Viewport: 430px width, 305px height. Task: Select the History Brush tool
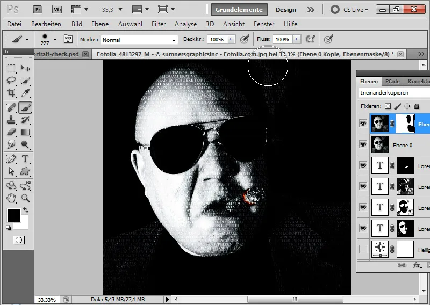pyautogui.click(x=25, y=120)
